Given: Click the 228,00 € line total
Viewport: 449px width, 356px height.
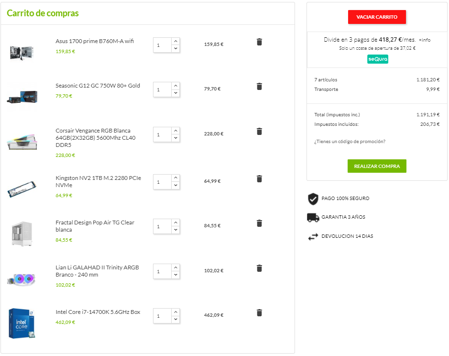Looking at the screenshot, I should (214, 134).
